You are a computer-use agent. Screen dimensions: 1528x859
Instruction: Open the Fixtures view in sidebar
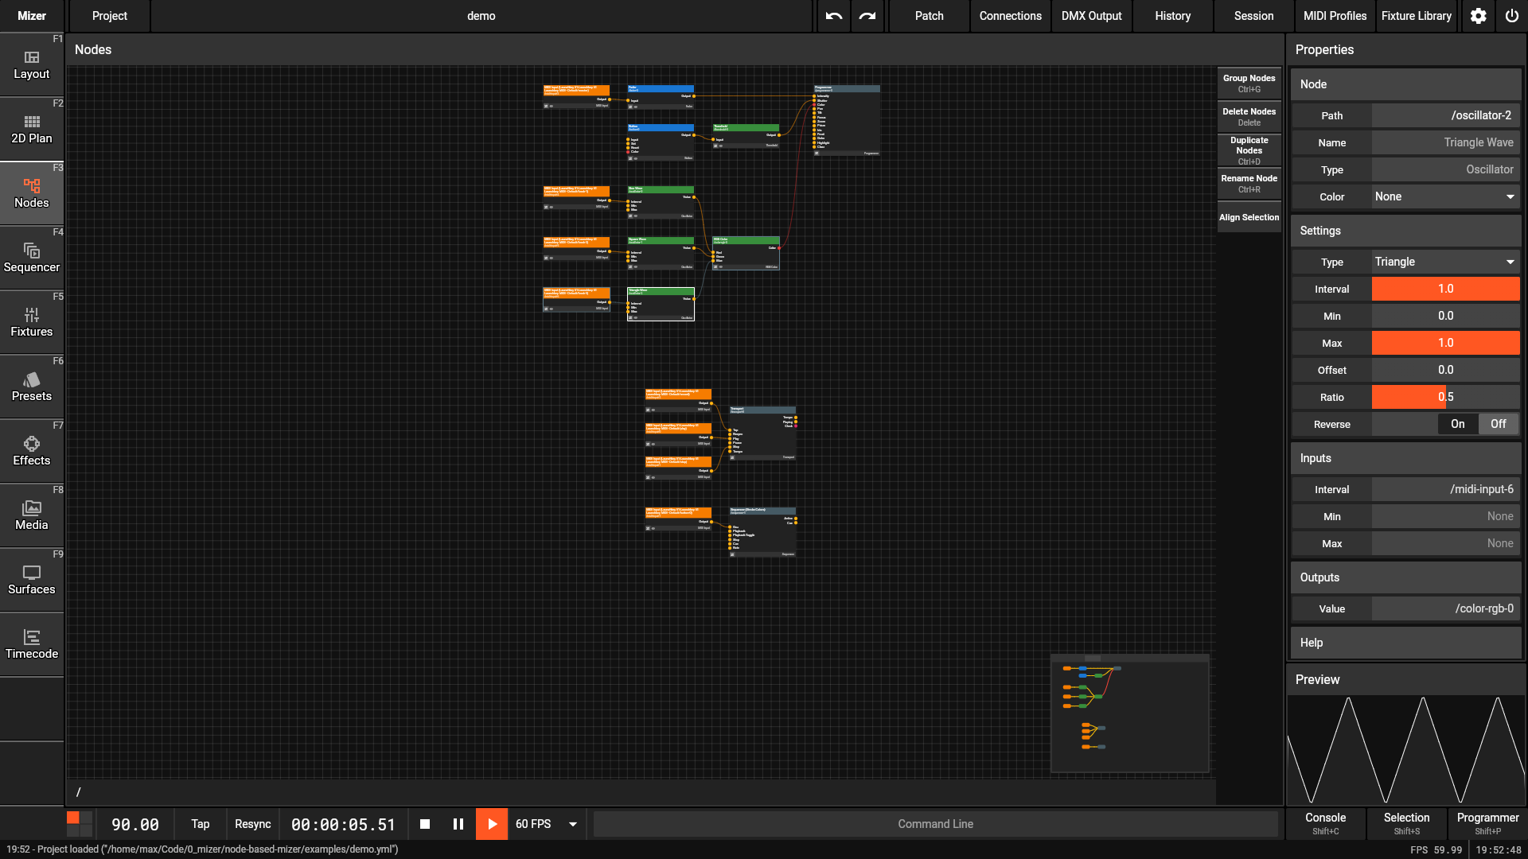(32, 322)
